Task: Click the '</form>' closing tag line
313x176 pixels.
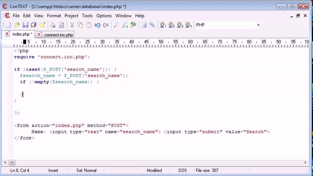Action: pos(24,138)
